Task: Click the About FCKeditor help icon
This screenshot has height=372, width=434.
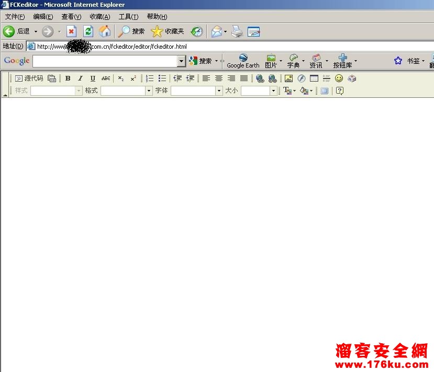Action: point(340,91)
